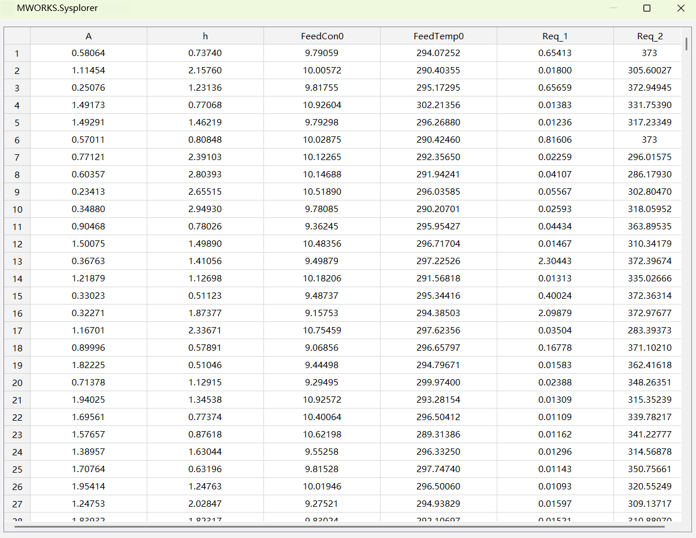The height and width of the screenshot is (538, 696).
Task: Click the horizontal scrollbar at the bottom
Action: (339, 526)
